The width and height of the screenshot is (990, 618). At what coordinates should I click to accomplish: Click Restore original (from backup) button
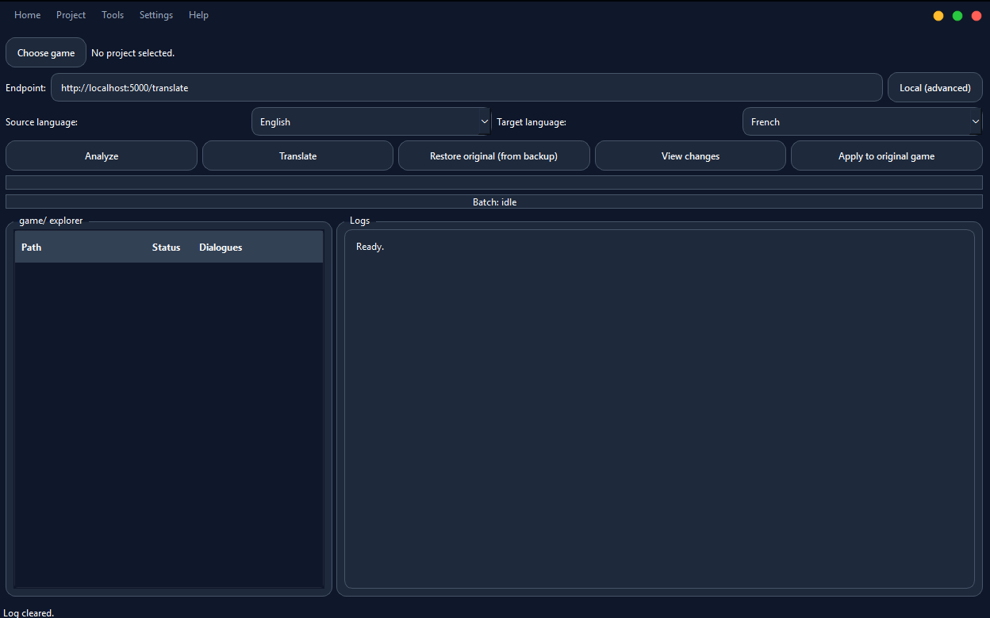pyautogui.click(x=494, y=155)
